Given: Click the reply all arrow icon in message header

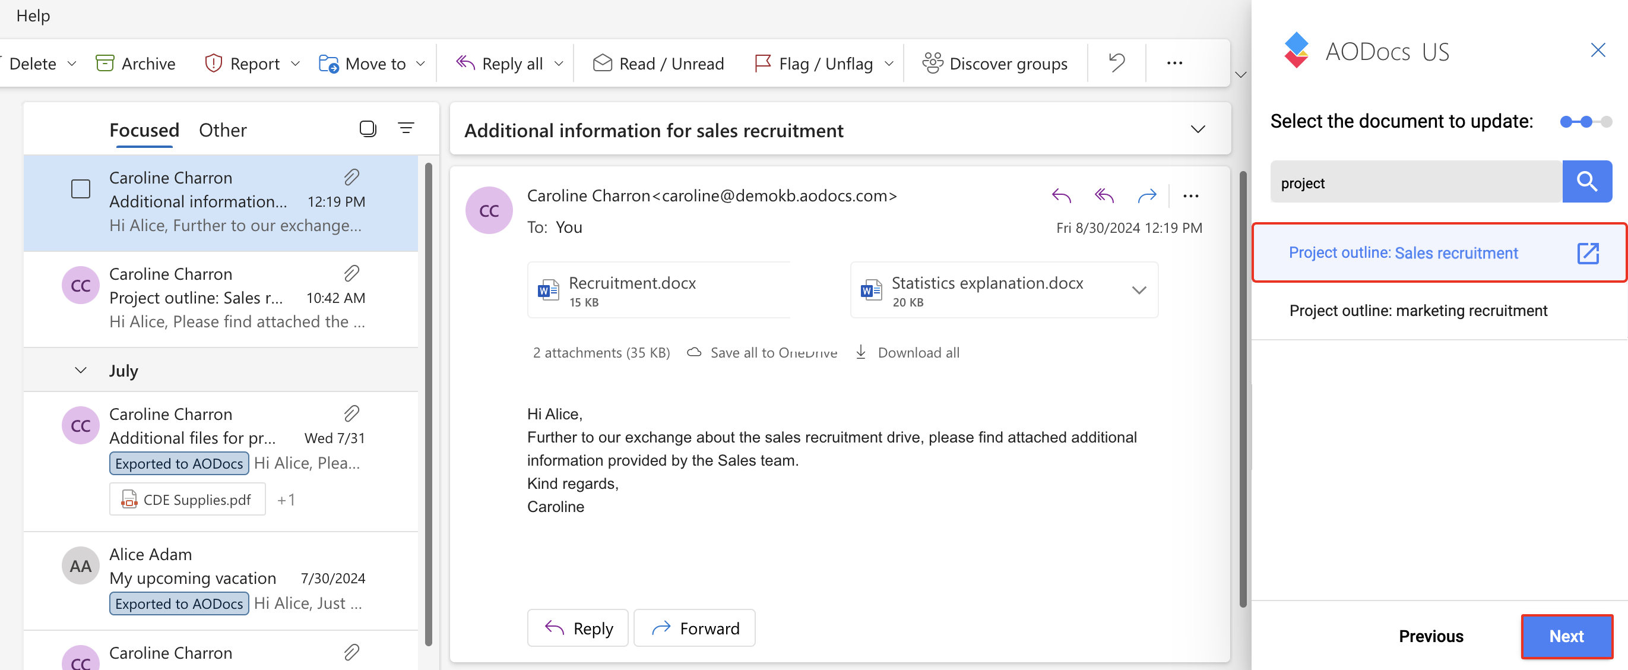Looking at the screenshot, I should [1104, 196].
